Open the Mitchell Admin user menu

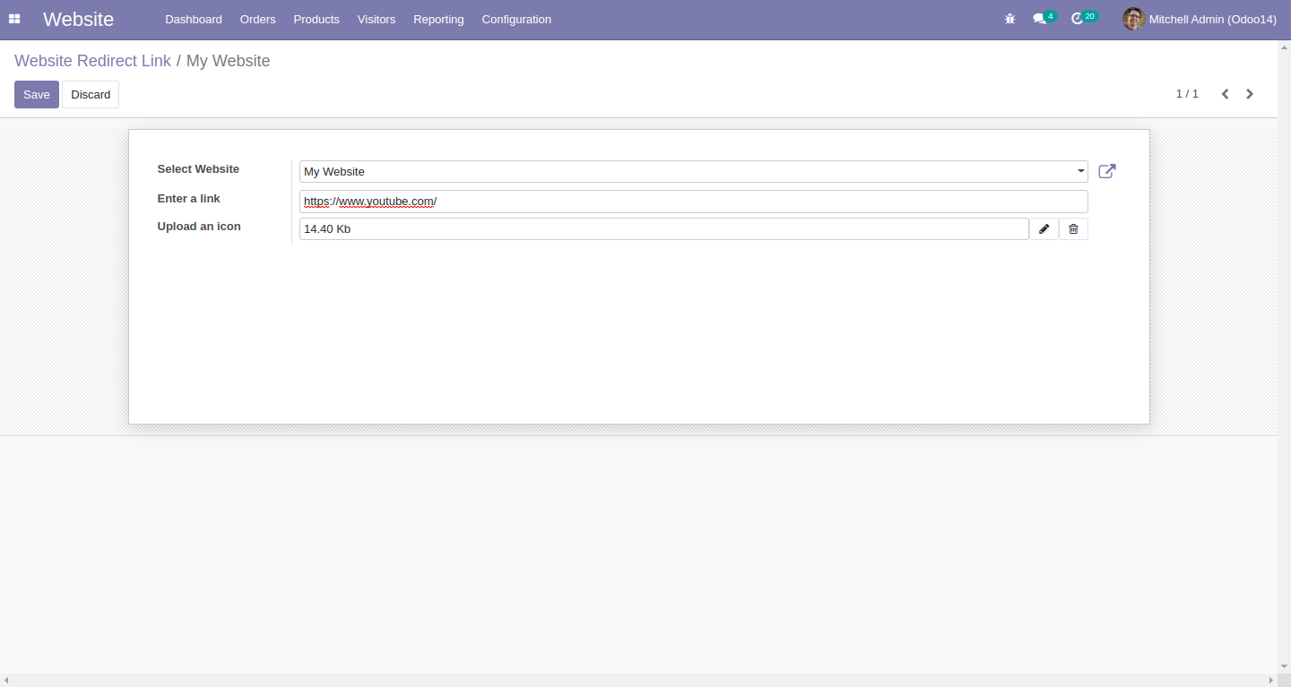1200,19
